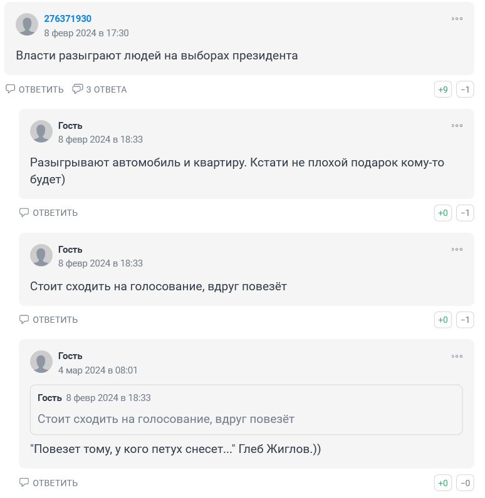The width and height of the screenshot is (485, 498).
Task: Open more options on 'Стоит сходить' comment
Action: point(457,250)
